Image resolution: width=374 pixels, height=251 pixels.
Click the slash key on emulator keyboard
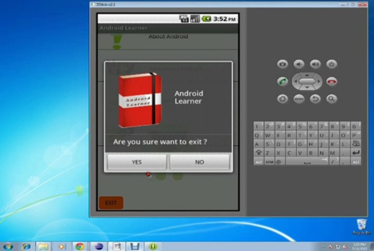click(x=334, y=162)
